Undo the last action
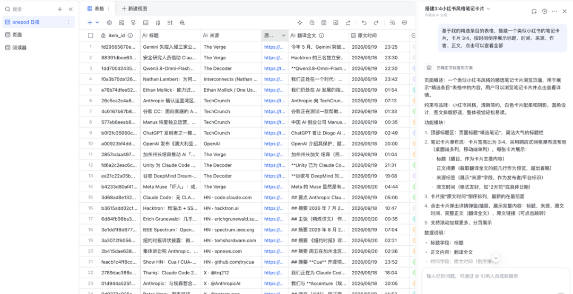This screenshot has width=573, height=294. coord(364,23)
